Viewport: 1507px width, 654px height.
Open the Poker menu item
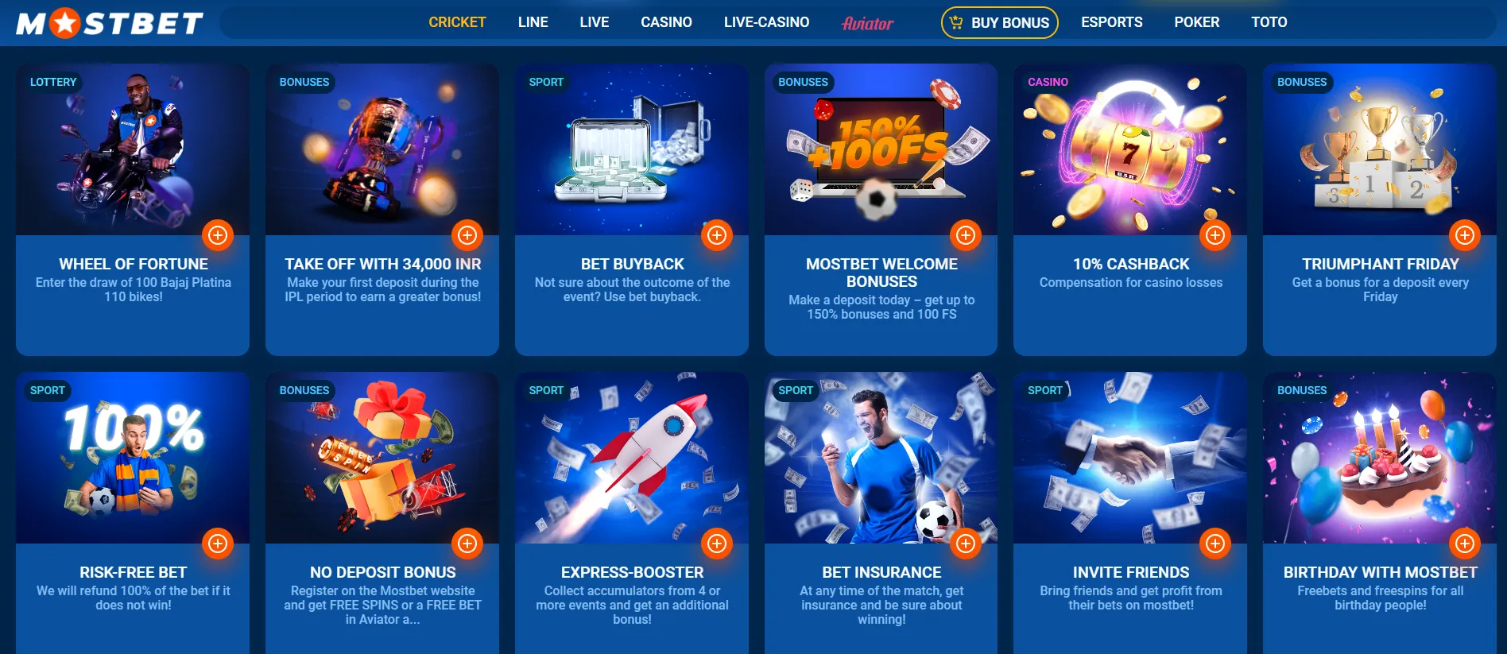(x=1196, y=22)
